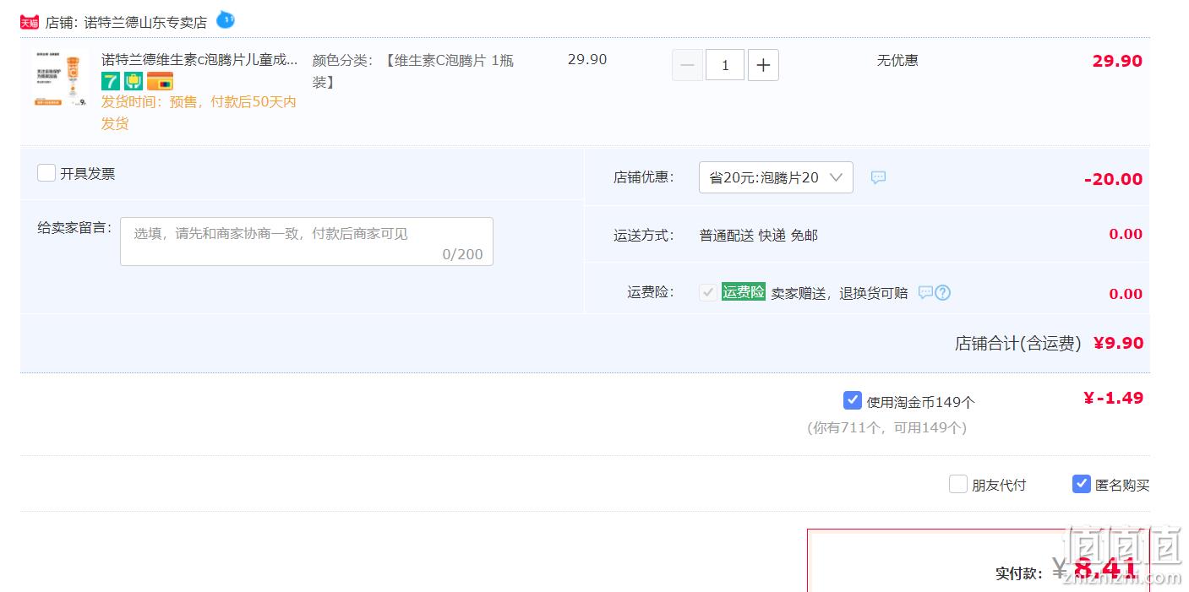
Task: Click the green 运费险 label tag
Action: coord(744,292)
